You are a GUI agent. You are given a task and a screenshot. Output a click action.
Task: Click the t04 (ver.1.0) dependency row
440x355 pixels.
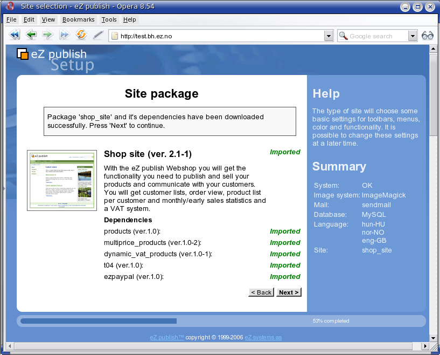pyautogui.click(x=202, y=265)
